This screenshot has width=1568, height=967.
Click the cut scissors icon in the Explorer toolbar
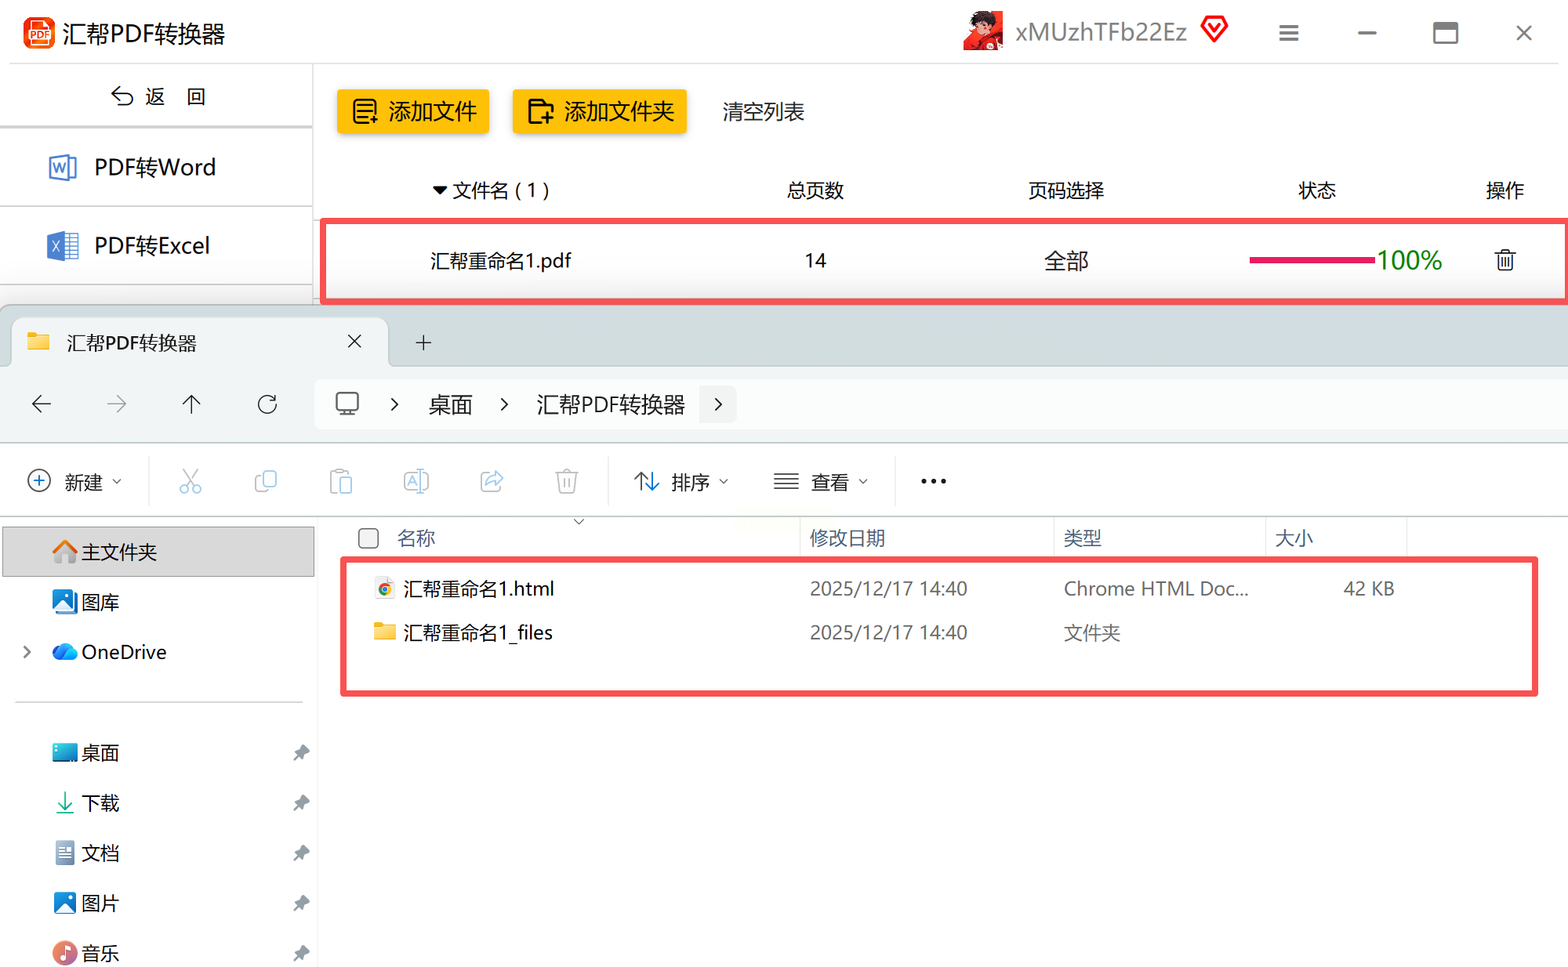click(x=191, y=481)
